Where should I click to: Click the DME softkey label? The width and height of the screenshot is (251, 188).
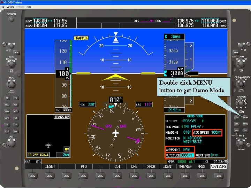[x=134, y=166]
